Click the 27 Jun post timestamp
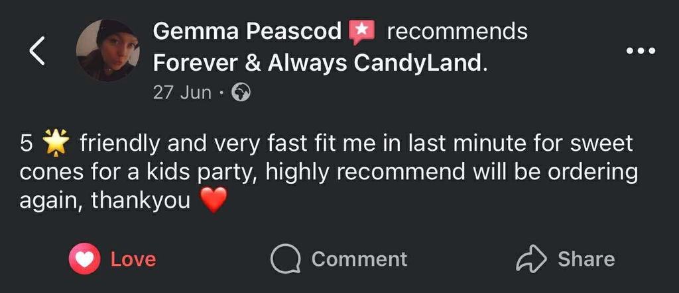The height and width of the screenshot is (293, 679). coord(182,92)
